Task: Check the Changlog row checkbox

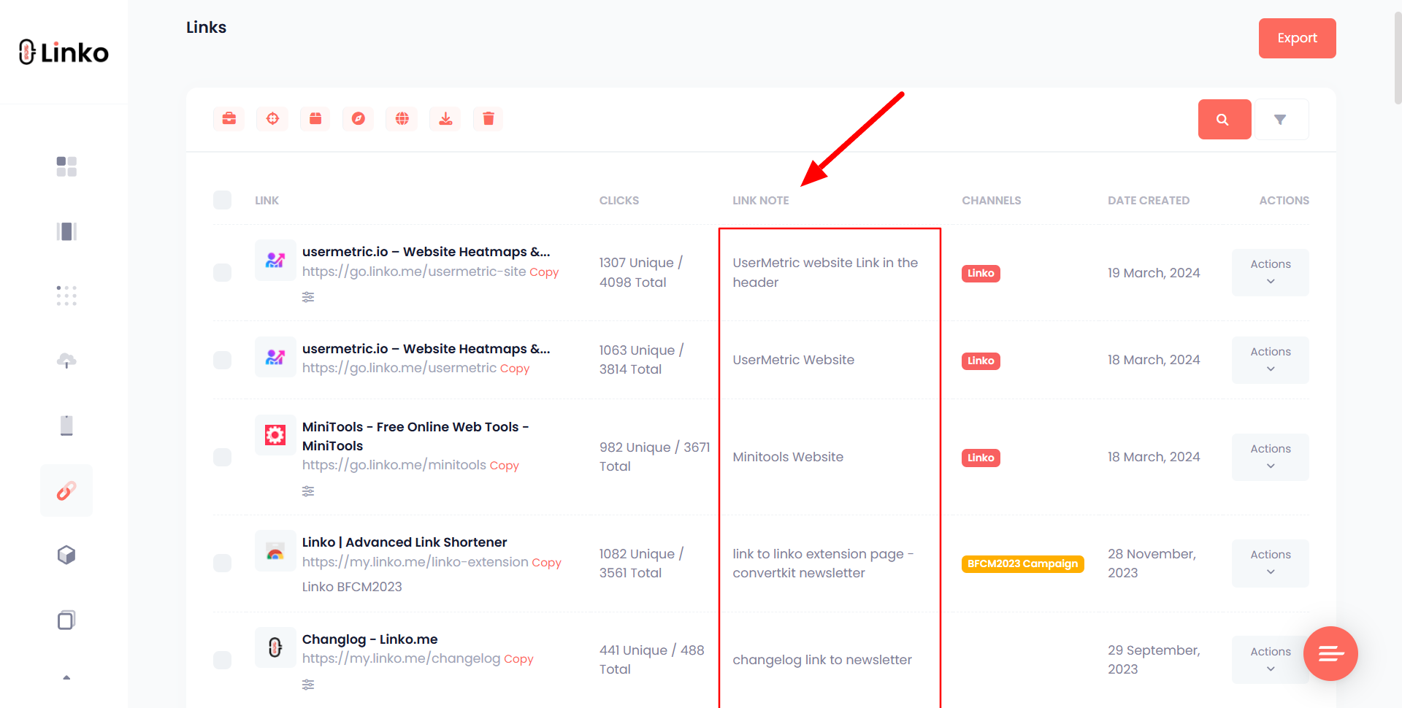Action: pyautogui.click(x=222, y=660)
